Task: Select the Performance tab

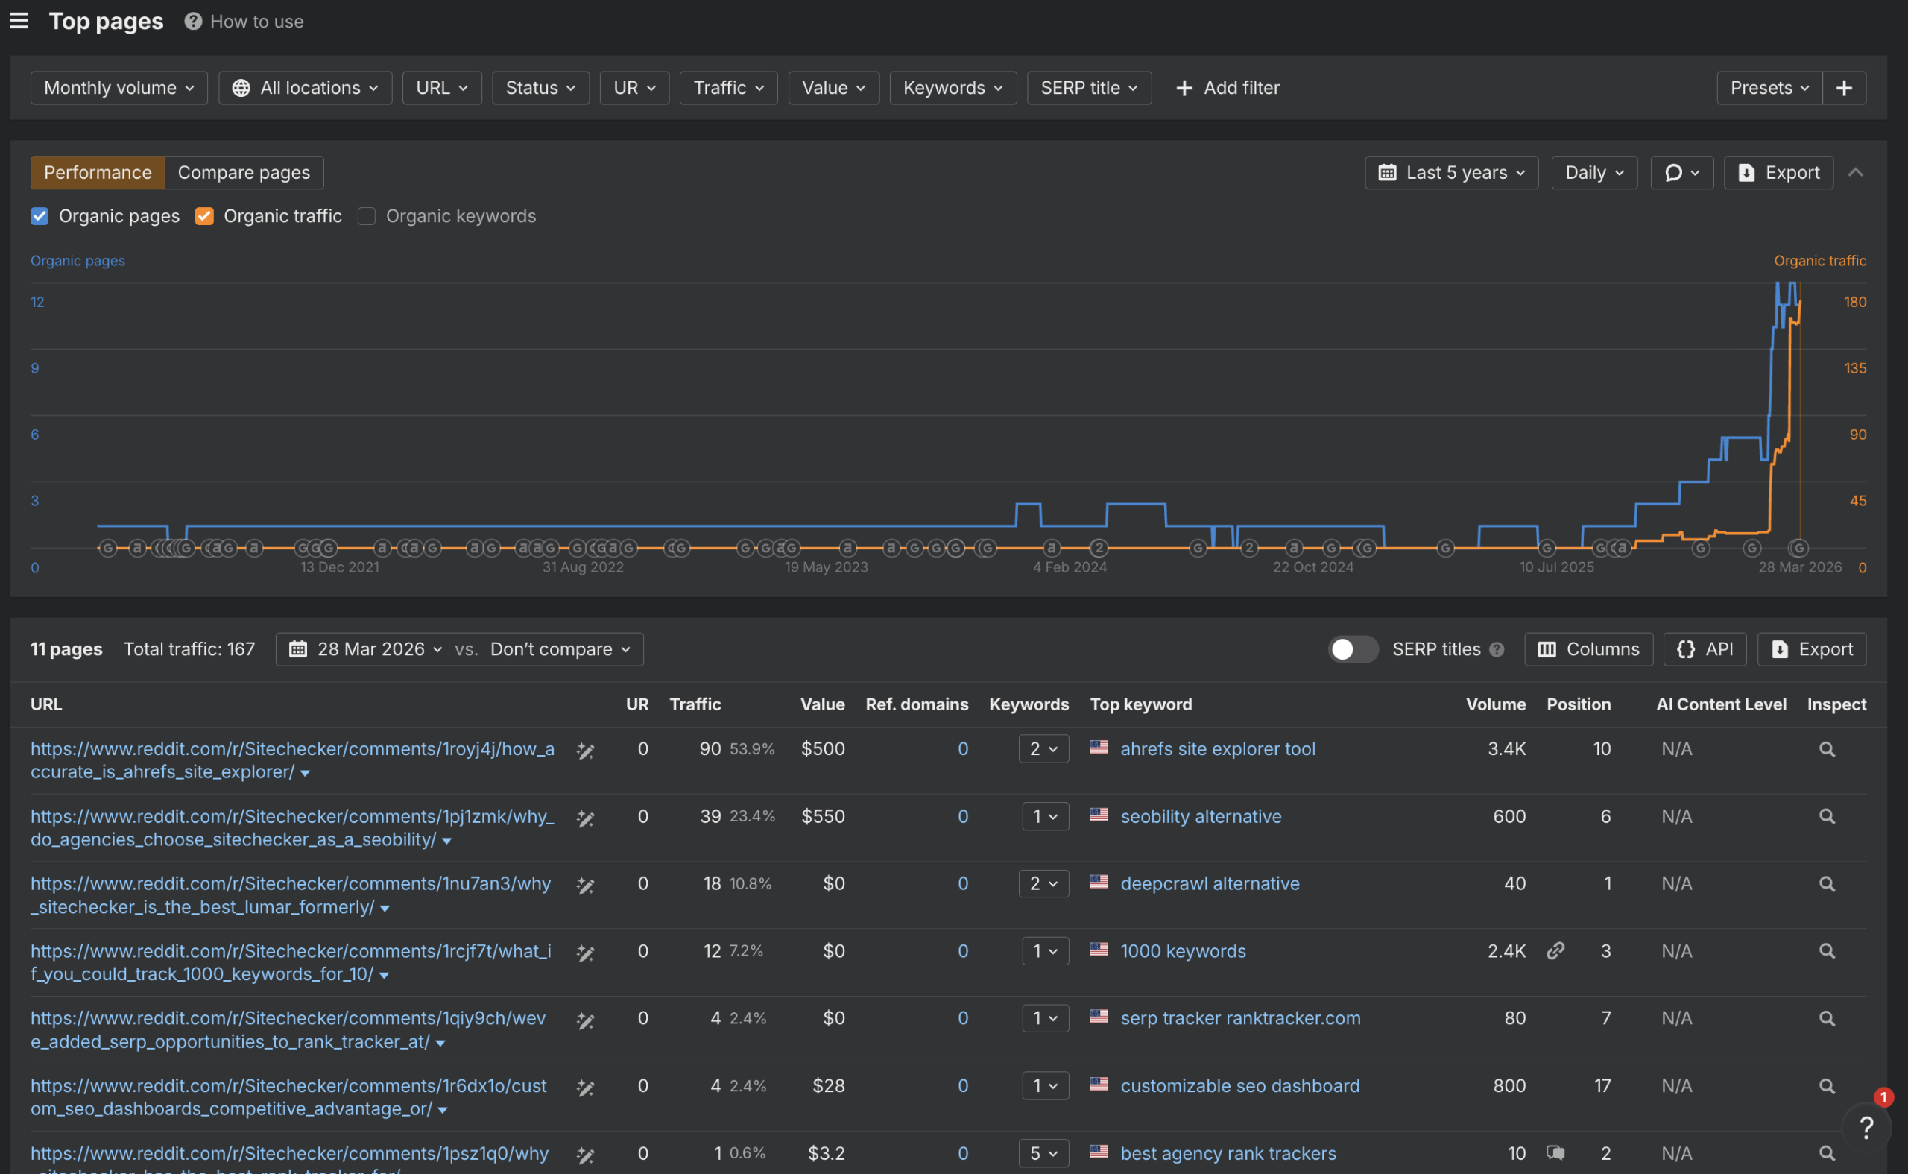Action: pos(97,172)
